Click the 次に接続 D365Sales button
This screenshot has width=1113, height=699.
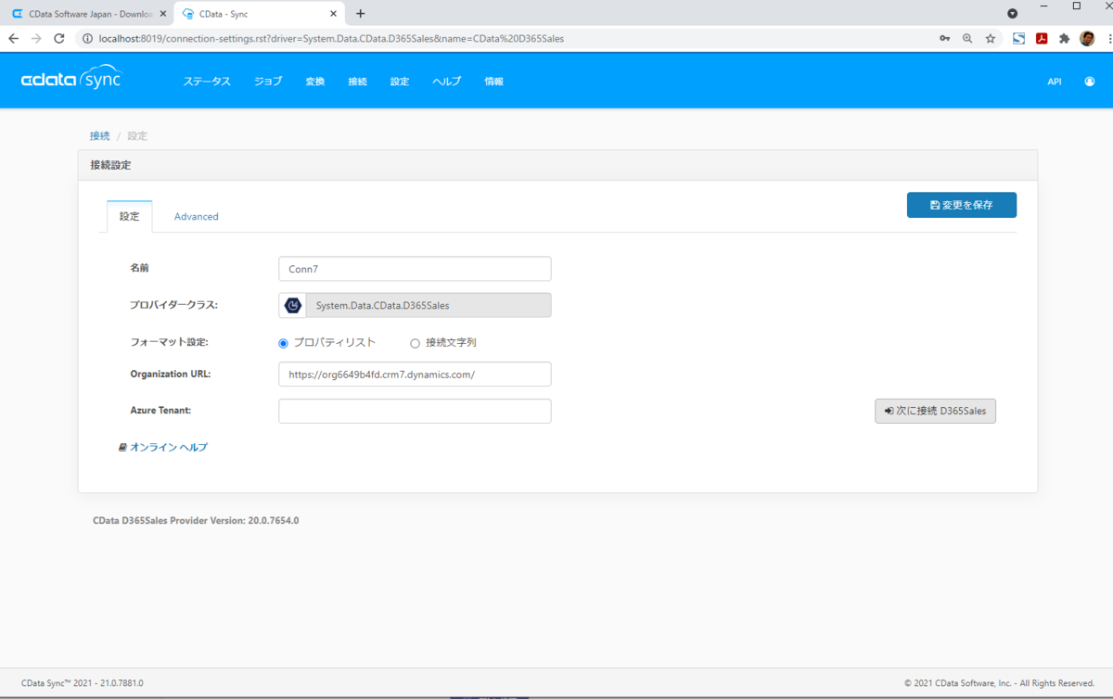[x=935, y=411]
